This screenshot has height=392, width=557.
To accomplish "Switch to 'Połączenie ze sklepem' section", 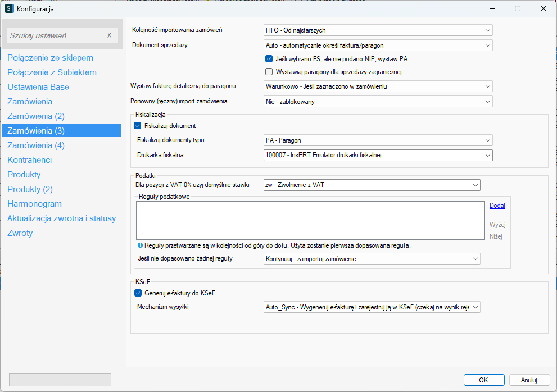I will coord(51,58).
